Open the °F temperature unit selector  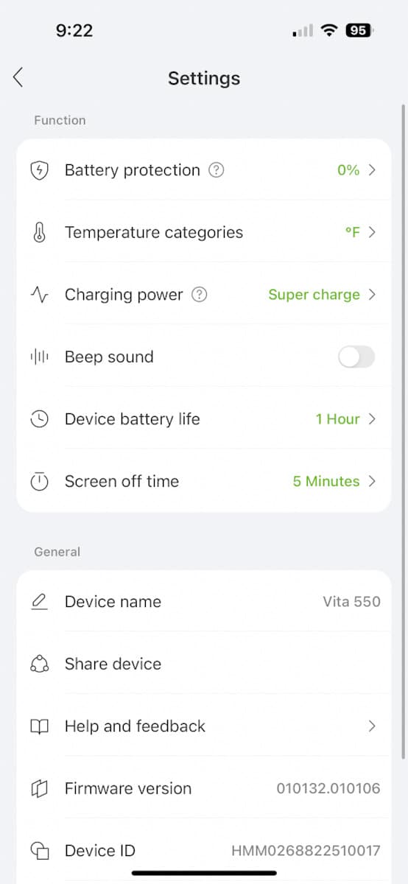click(361, 233)
